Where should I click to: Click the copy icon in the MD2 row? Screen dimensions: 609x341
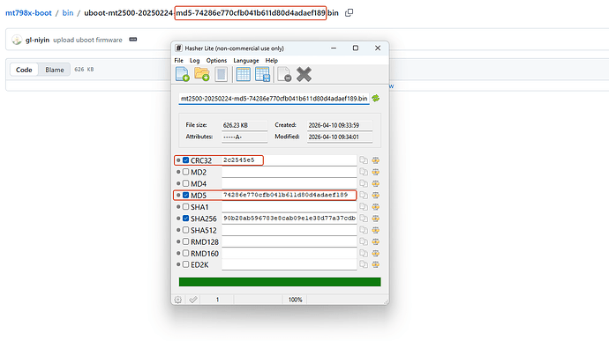coord(364,172)
